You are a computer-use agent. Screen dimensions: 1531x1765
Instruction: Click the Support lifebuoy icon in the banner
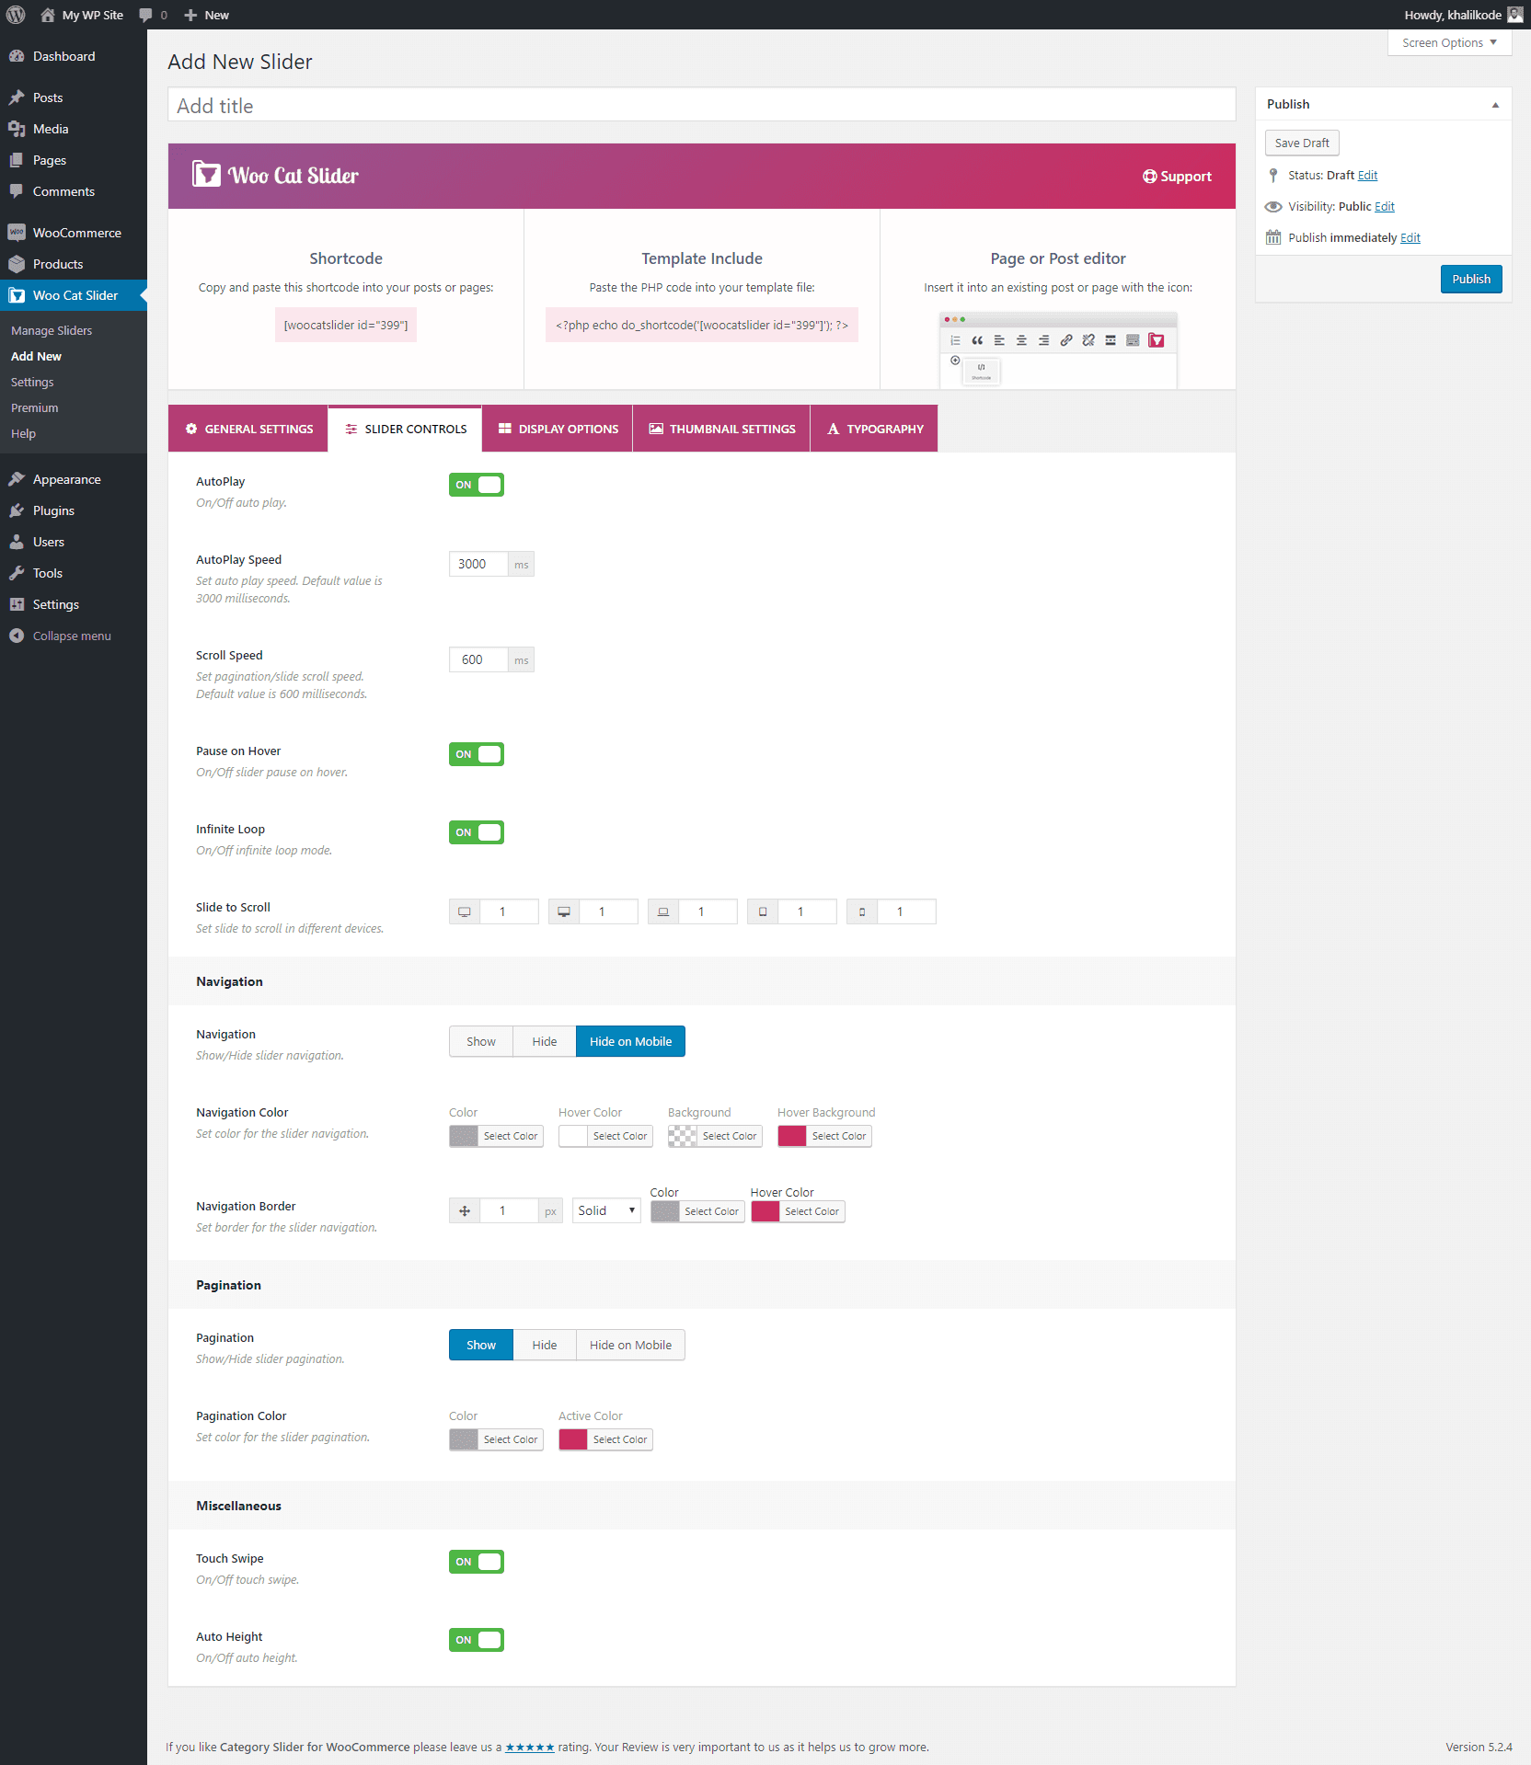1149,177
